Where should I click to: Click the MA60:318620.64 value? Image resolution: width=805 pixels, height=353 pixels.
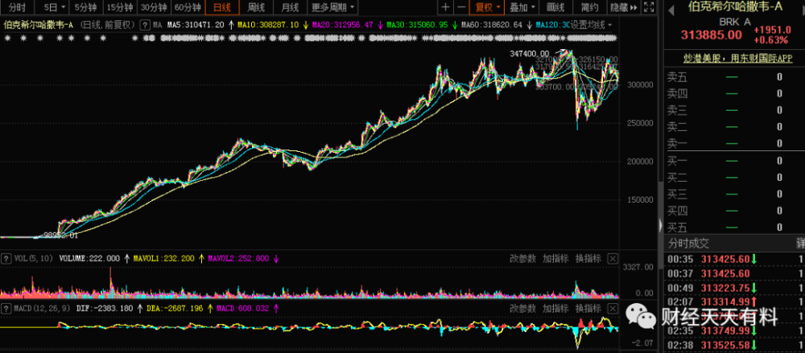pos(492,25)
